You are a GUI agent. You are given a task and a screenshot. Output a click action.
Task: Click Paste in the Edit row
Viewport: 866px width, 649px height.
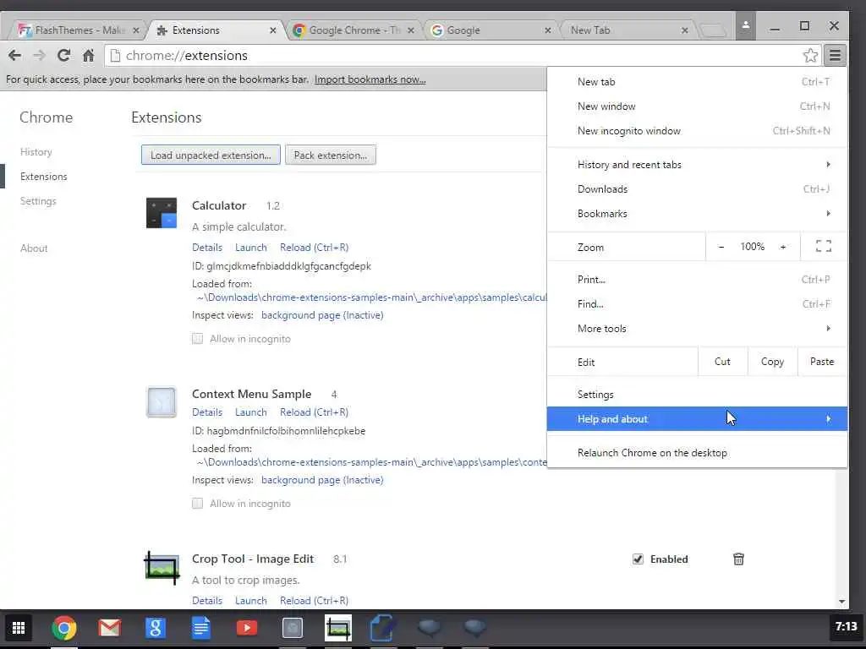pyautogui.click(x=822, y=362)
